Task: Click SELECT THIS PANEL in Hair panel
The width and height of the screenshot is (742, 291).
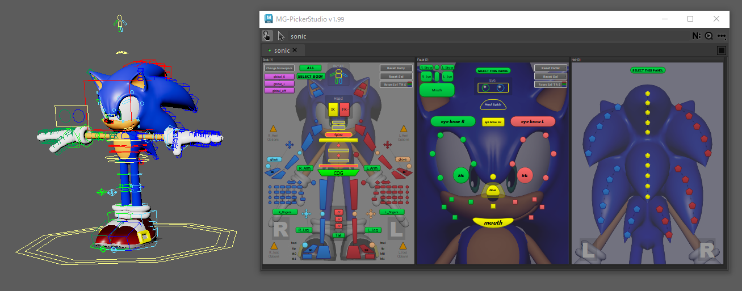Action: tap(648, 70)
